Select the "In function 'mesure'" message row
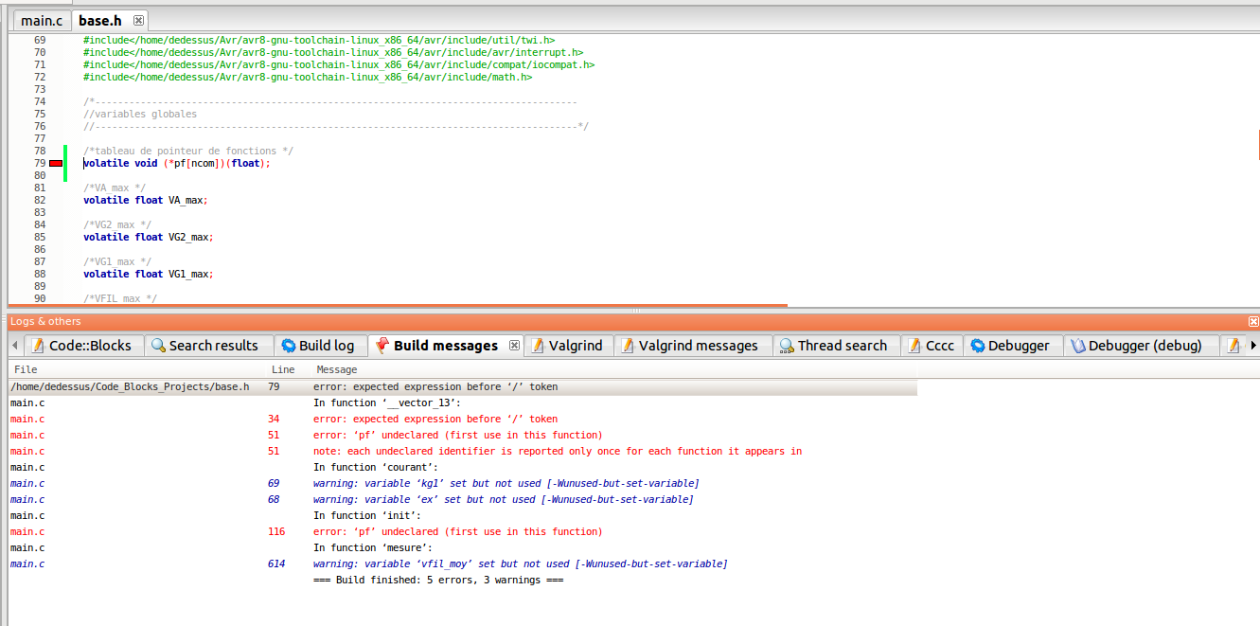The height and width of the screenshot is (626, 1260). (x=463, y=547)
